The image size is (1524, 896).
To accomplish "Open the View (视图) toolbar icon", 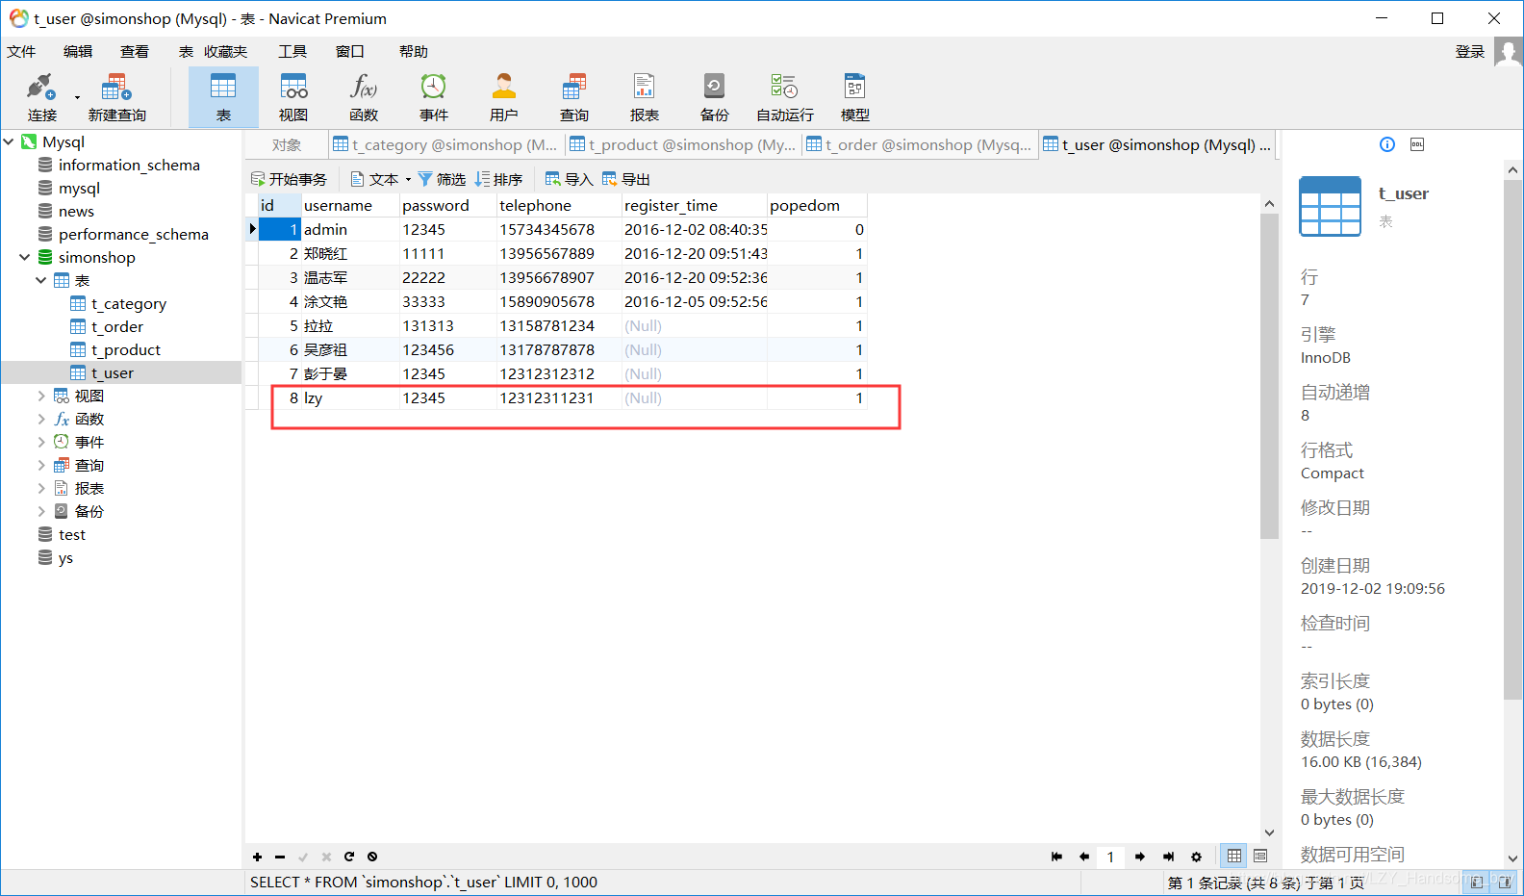I will pos(293,97).
